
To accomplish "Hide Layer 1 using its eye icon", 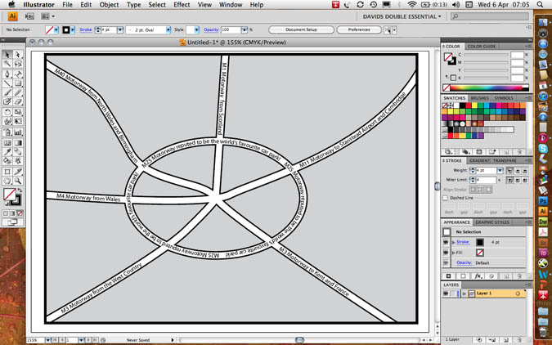I will tap(447, 293).
